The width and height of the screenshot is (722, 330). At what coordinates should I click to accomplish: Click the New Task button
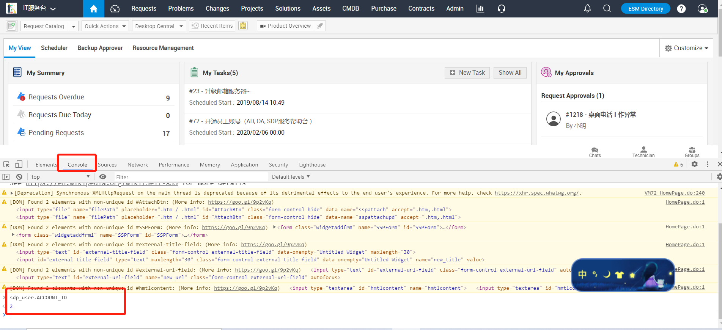pos(467,72)
